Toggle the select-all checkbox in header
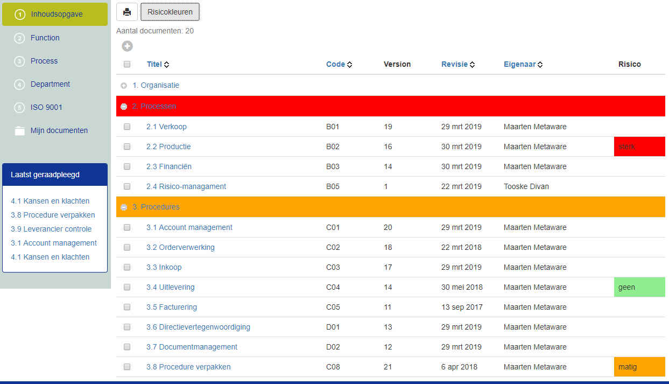The image size is (669, 384). [x=127, y=64]
